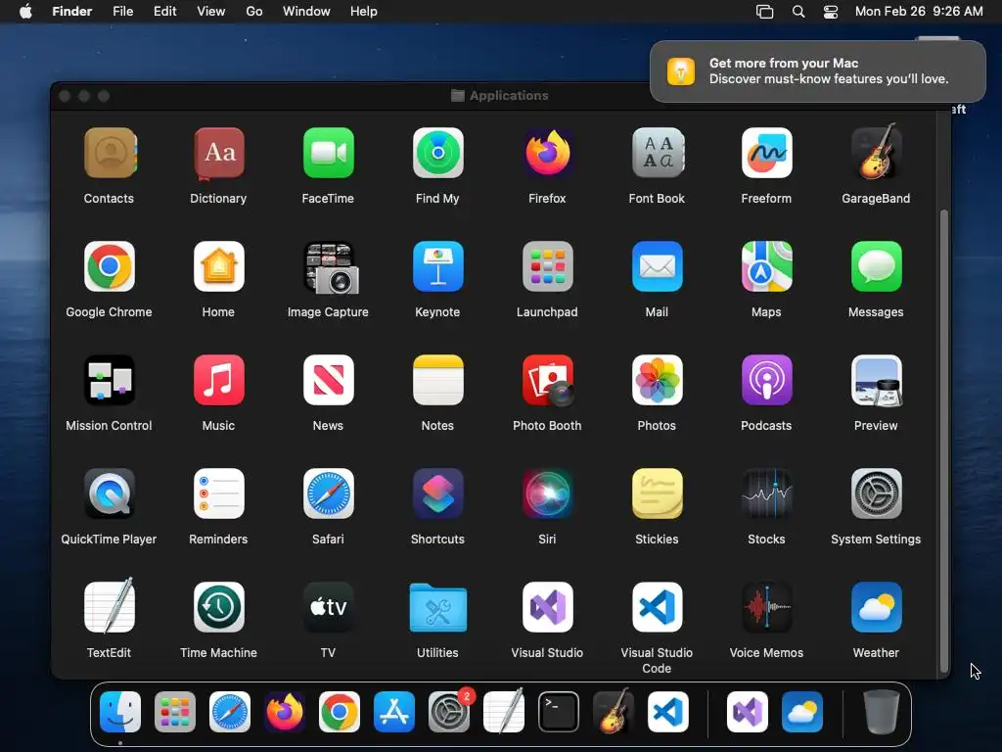The height and width of the screenshot is (752, 1002).
Task: Open the Trash in the Dock
Action: point(882,711)
